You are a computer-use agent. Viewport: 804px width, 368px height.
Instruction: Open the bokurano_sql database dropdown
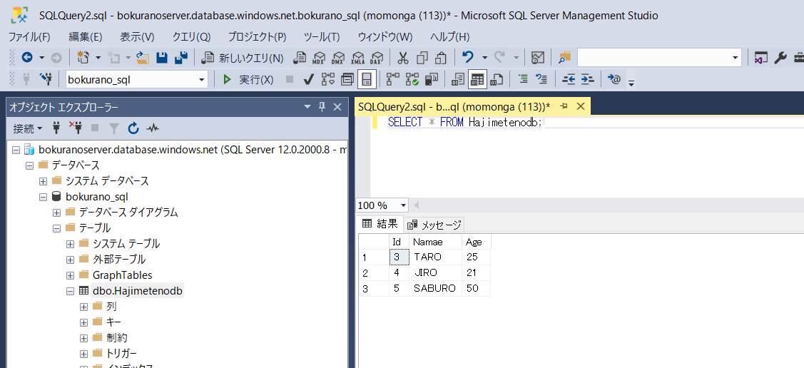point(201,79)
